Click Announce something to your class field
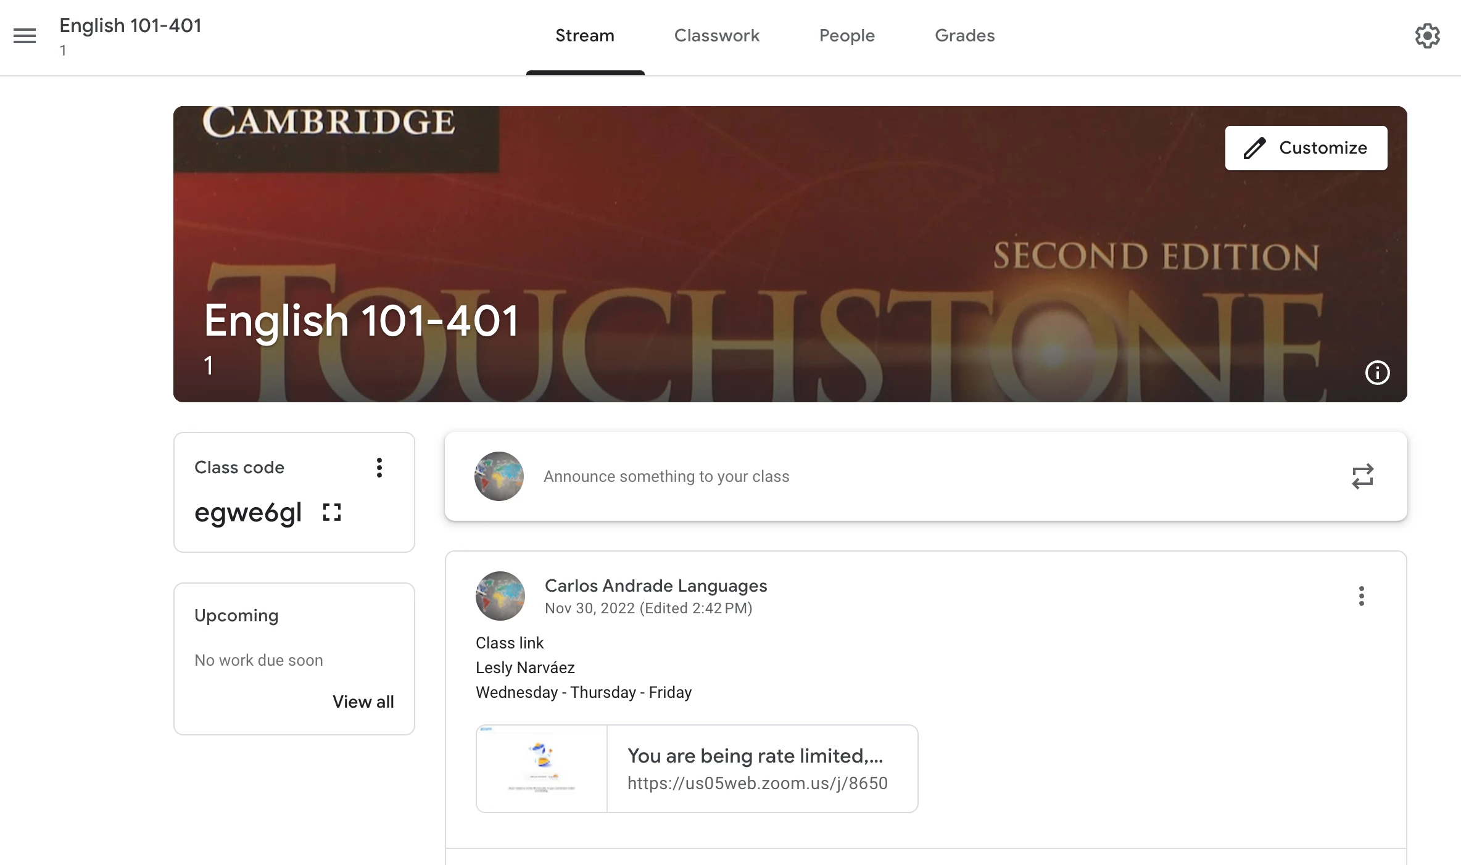 [666, 476]
